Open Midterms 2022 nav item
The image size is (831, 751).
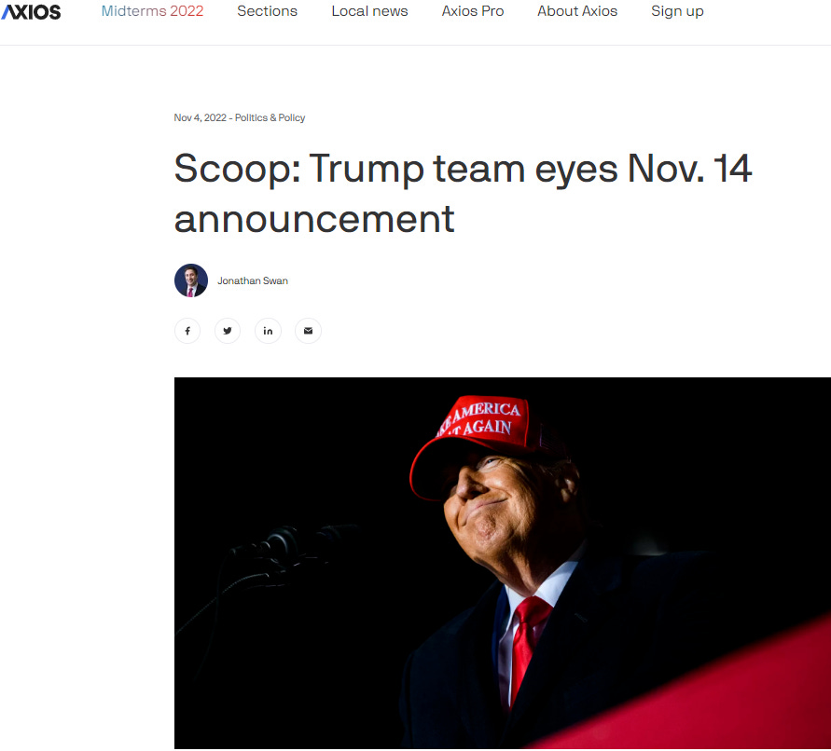point(152,11)
